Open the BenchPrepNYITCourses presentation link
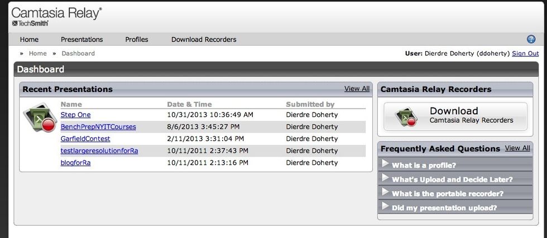This screenshot has height=238, width=547. coord(98,127)
